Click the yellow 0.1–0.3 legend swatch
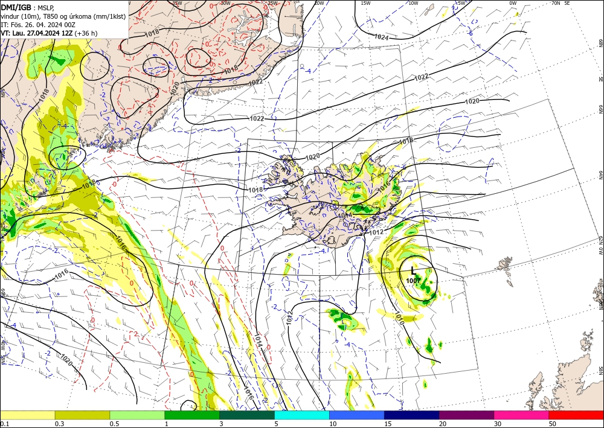The height and width of the screenshot is (428, 604). (27, 415)
